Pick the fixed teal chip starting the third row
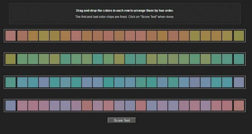Screen dimensions: 252x134 [x=10, y=82]
